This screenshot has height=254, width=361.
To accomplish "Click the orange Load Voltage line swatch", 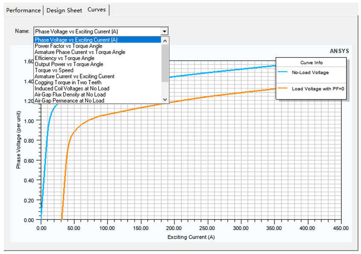I will (x=282, y=88).
